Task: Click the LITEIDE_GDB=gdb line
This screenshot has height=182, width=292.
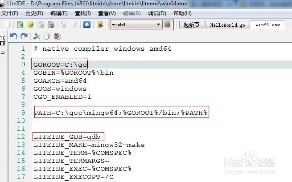Action: (67, 137)
